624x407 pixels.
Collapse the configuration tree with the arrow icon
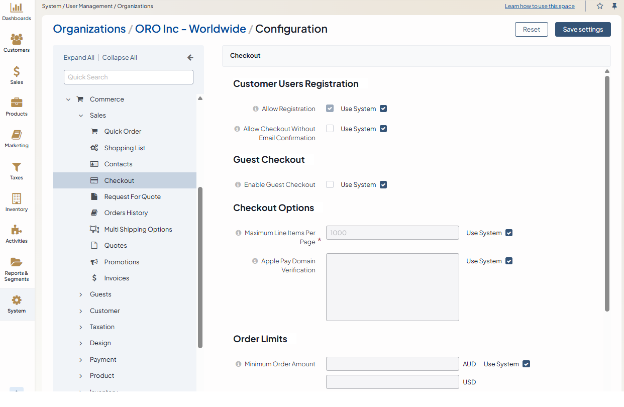190,58
